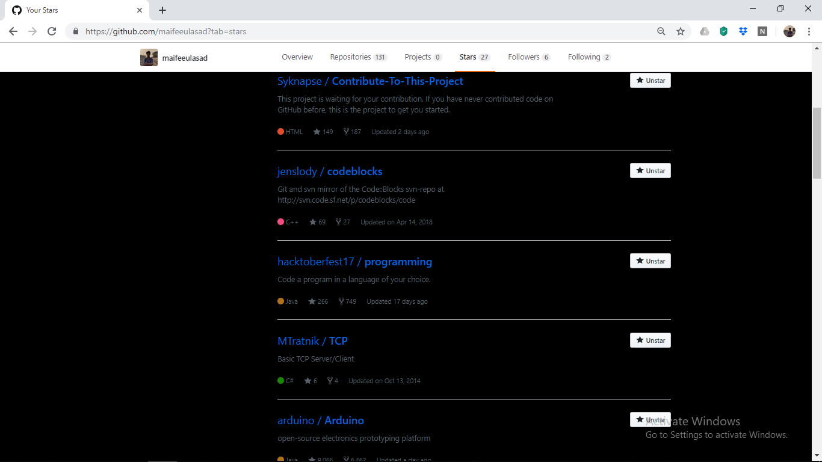Click 'open-source electronics prototyping platform' description

pyautogui.click(x=354, y=439)
